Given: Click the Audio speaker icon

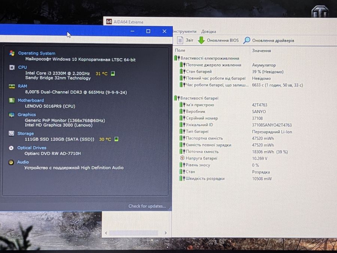Looking at the screenshot, I should [11, 162].
